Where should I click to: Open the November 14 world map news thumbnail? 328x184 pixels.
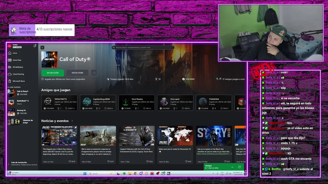point(175,136)
